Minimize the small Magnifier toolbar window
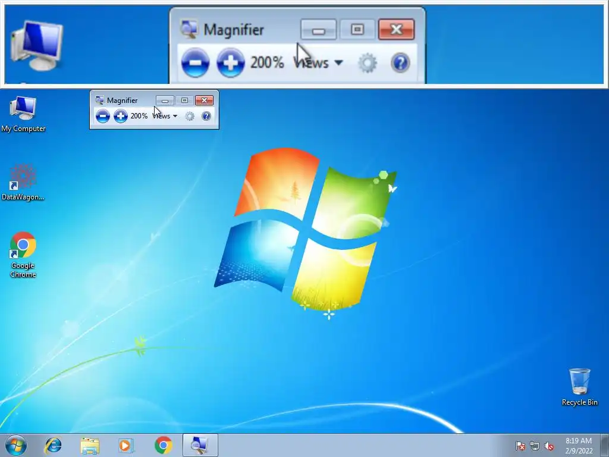The image size is (609, 457). 165,101
